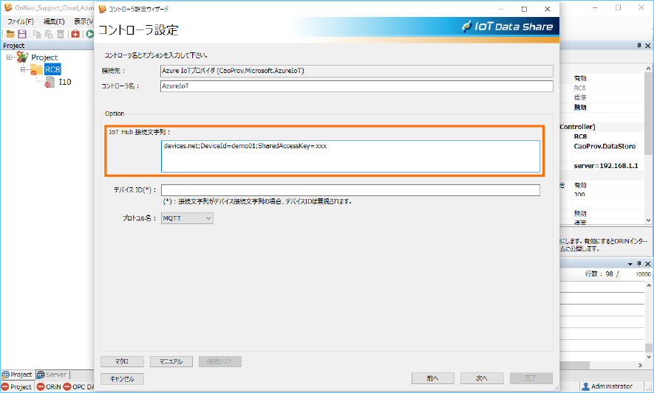Screen dimensions: 654x393
Task: Click the open folder toolbar icon
Action: pos(10,34)
